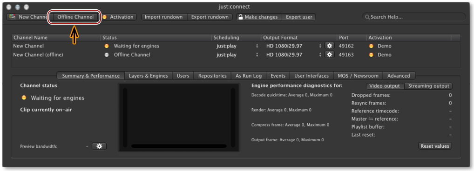The image size is (474, 171).
Task: Open the MOS / Newsroom tab
Action: point(358,76)
